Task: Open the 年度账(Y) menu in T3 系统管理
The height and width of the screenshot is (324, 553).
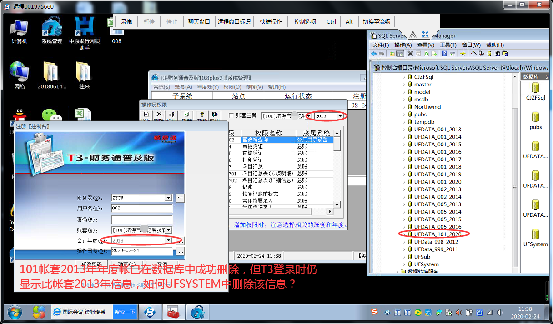Action: [x=207, y=87]
